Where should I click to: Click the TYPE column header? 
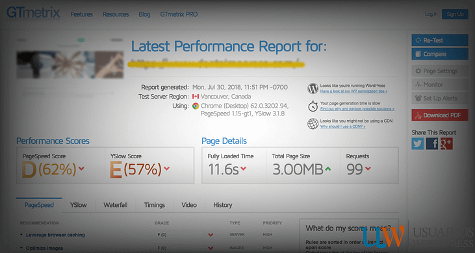pos(235,223)
